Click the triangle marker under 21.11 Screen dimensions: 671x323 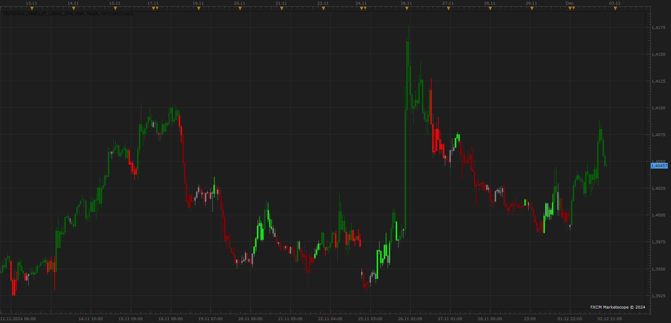[x=282, y=8]
